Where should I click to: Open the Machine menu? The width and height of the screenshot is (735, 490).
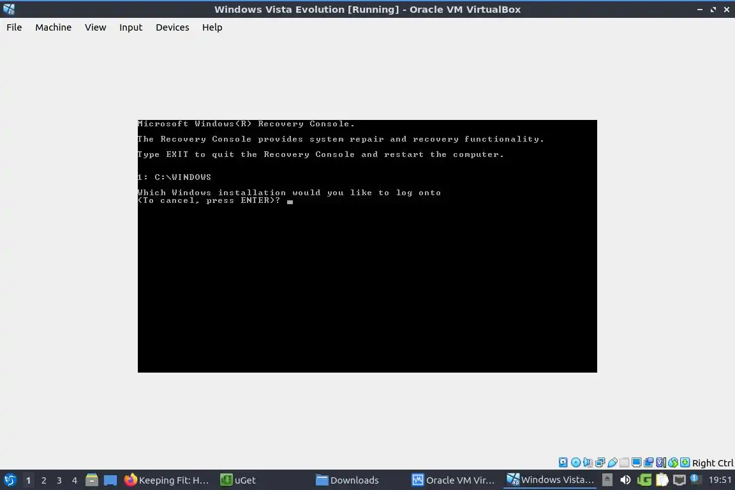[x=54, y=27]
